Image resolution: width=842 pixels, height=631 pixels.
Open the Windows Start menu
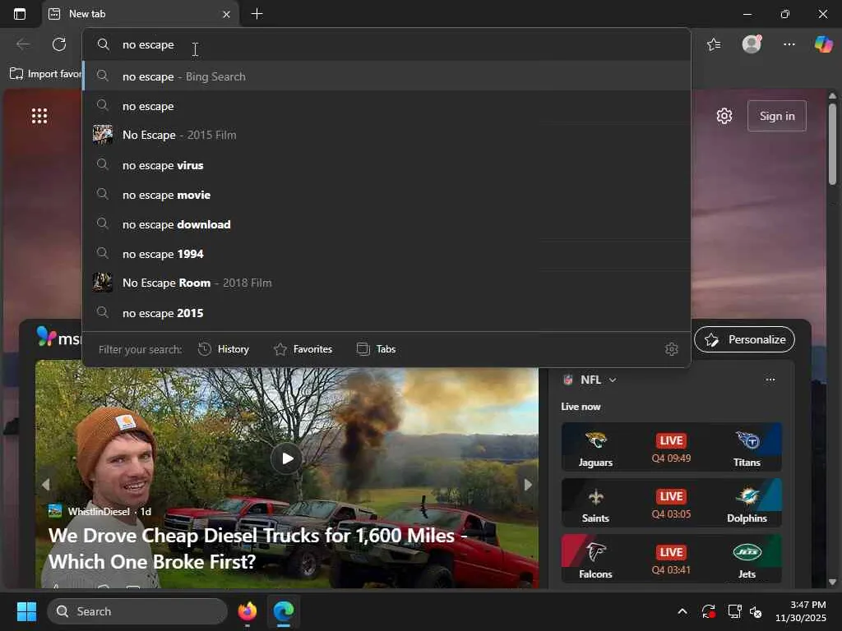(26, 611)
